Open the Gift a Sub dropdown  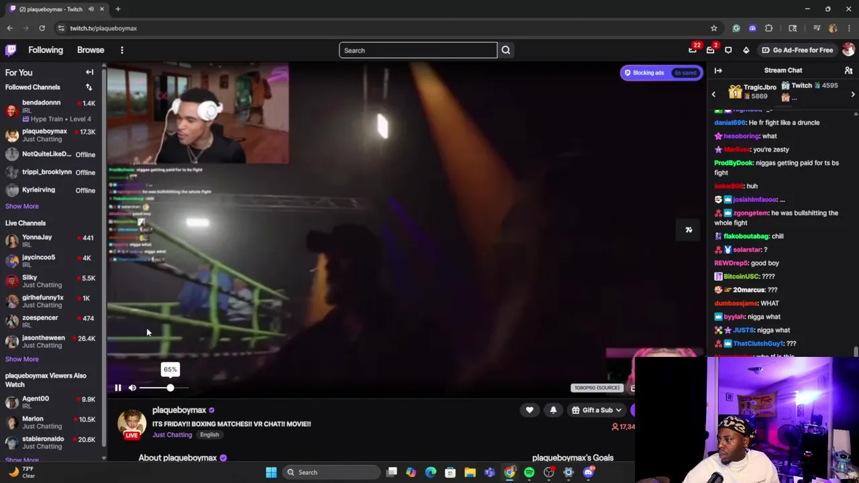click(597, 410)
